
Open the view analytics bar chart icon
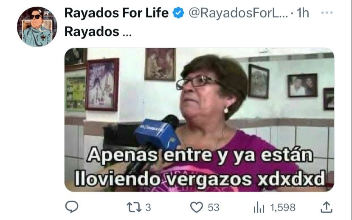[259, 207]
